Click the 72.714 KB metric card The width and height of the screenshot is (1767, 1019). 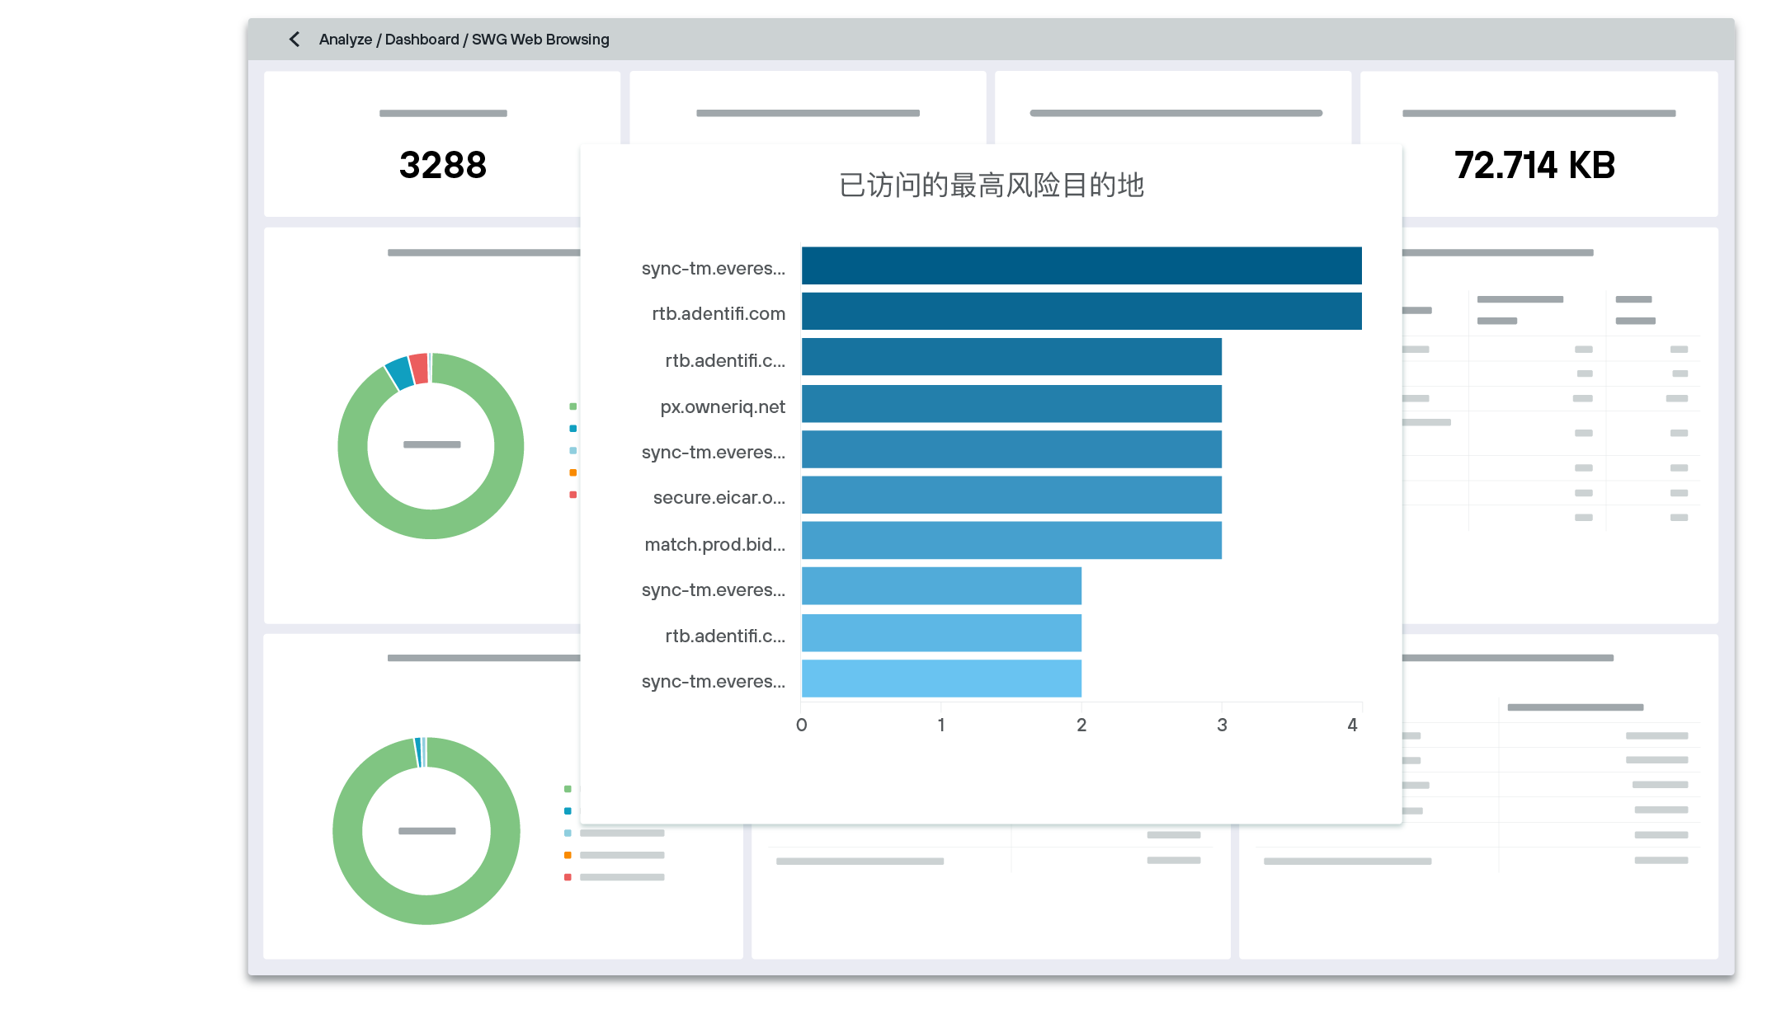coord(1535,165)
